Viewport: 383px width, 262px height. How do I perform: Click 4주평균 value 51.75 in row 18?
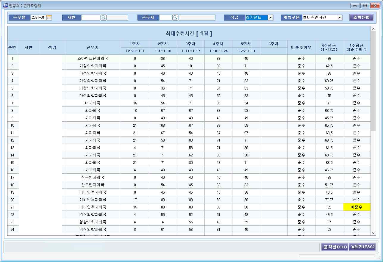329,185
